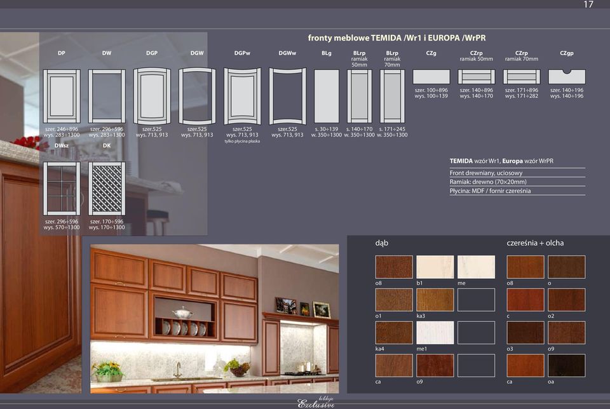
Task: Select the dimension s. 30÷139
Action: pos(327,129)
